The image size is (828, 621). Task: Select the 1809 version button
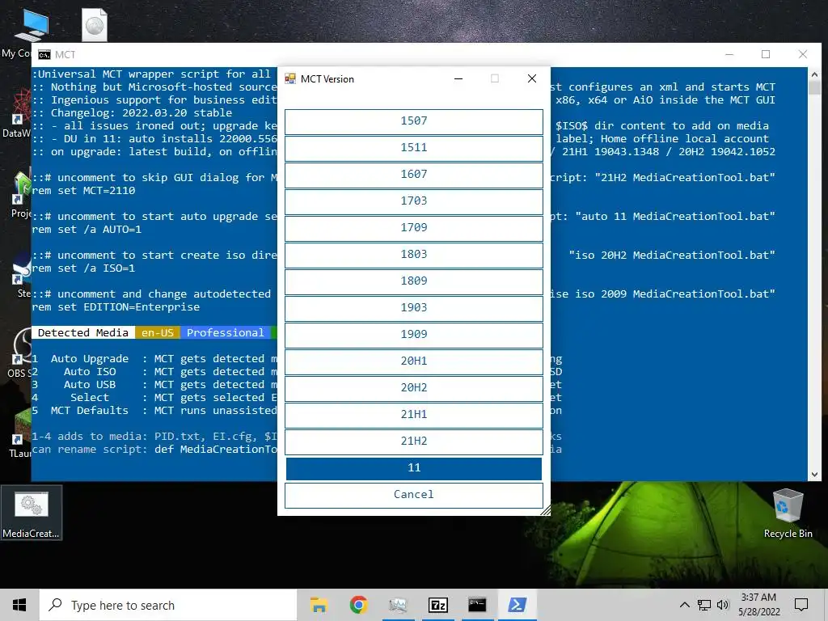(x=413, y=281)
